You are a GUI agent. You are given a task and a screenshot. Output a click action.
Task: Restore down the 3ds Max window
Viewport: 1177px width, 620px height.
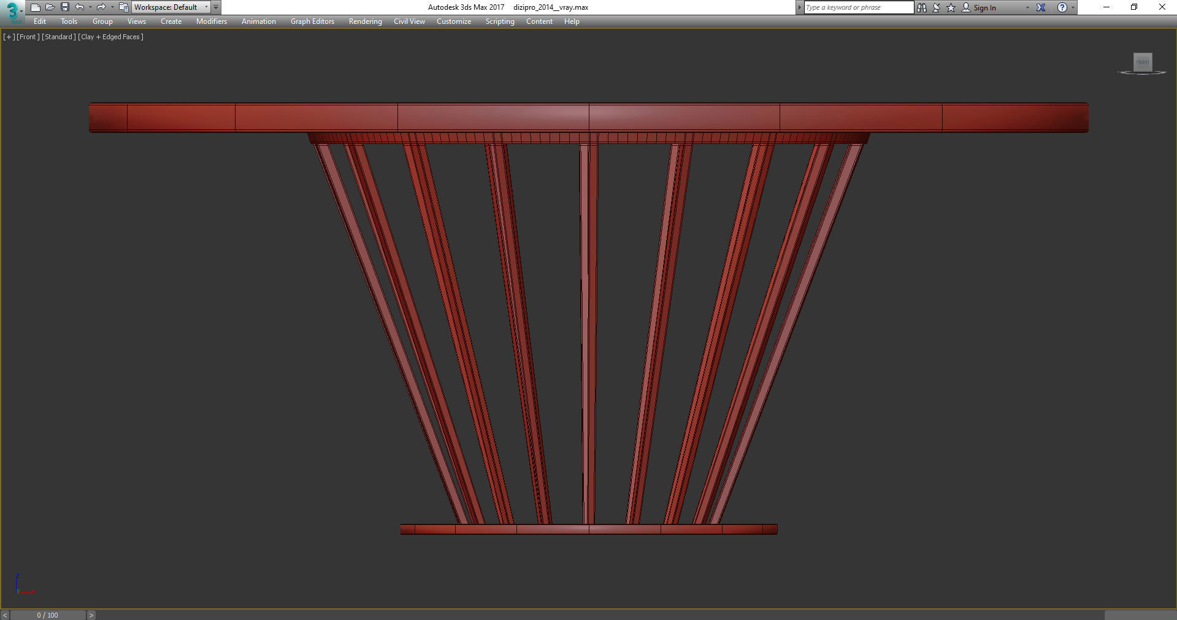(x=1134, y=7)
